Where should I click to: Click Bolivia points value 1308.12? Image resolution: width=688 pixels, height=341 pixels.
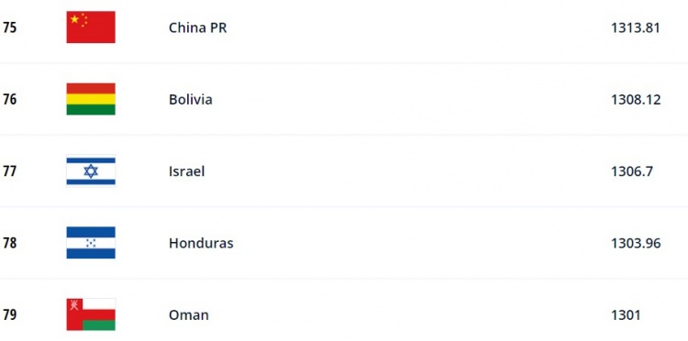tap(636, 100)
